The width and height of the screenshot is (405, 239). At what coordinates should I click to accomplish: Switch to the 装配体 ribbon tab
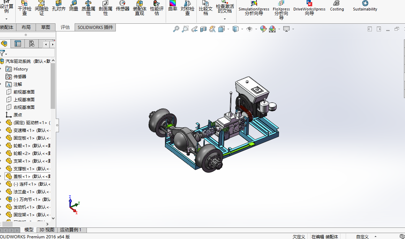coord(7,27)
